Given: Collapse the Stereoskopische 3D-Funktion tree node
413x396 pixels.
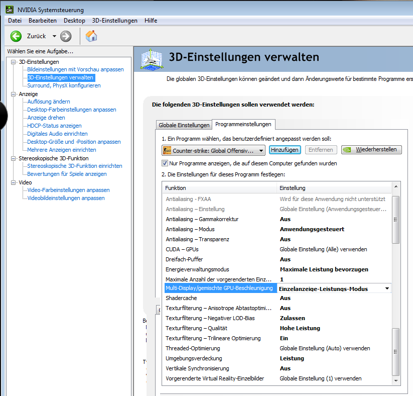Looking at the screenshot, I should point(14,158).
